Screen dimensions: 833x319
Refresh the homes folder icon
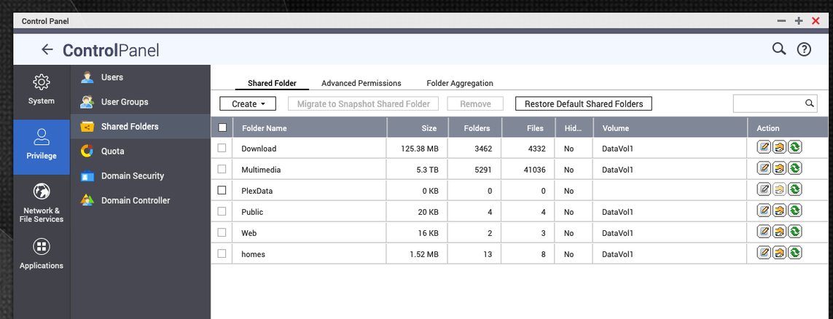click(795, 253)
